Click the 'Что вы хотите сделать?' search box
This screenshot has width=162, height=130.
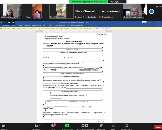(x=77, y=26)
